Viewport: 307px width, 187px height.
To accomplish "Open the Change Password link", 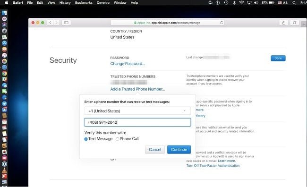I will [128, 64].
